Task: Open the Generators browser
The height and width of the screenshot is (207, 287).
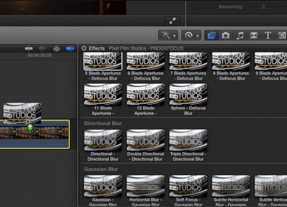Action: pos(281,35)
